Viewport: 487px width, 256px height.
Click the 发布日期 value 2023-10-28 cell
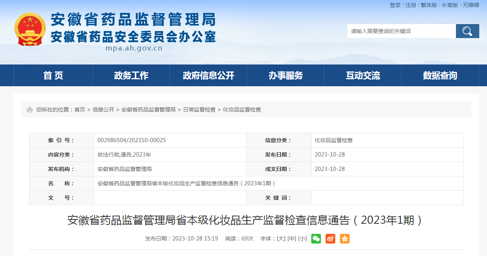tap(329, 155)
